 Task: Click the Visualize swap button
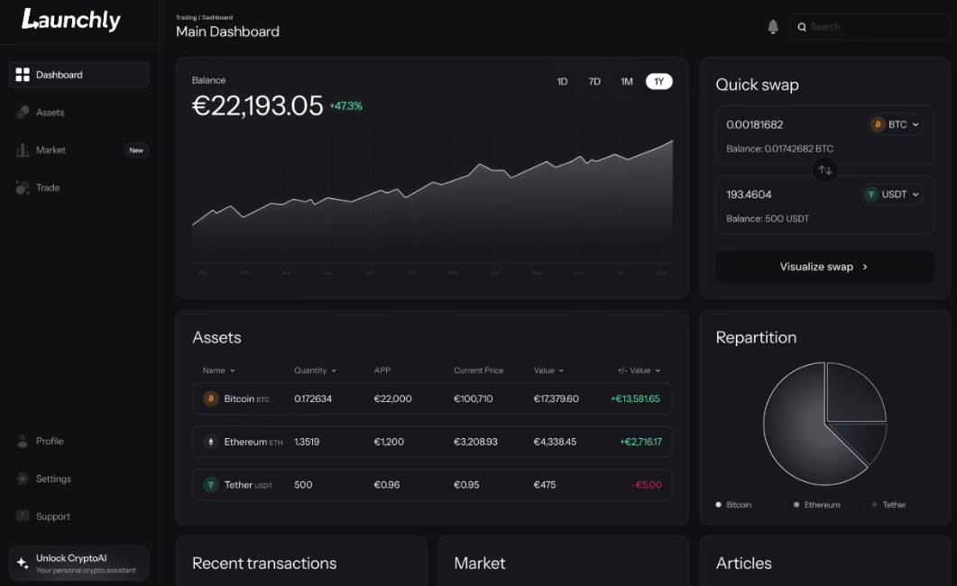pyautogui.click(x=824, y=267)
